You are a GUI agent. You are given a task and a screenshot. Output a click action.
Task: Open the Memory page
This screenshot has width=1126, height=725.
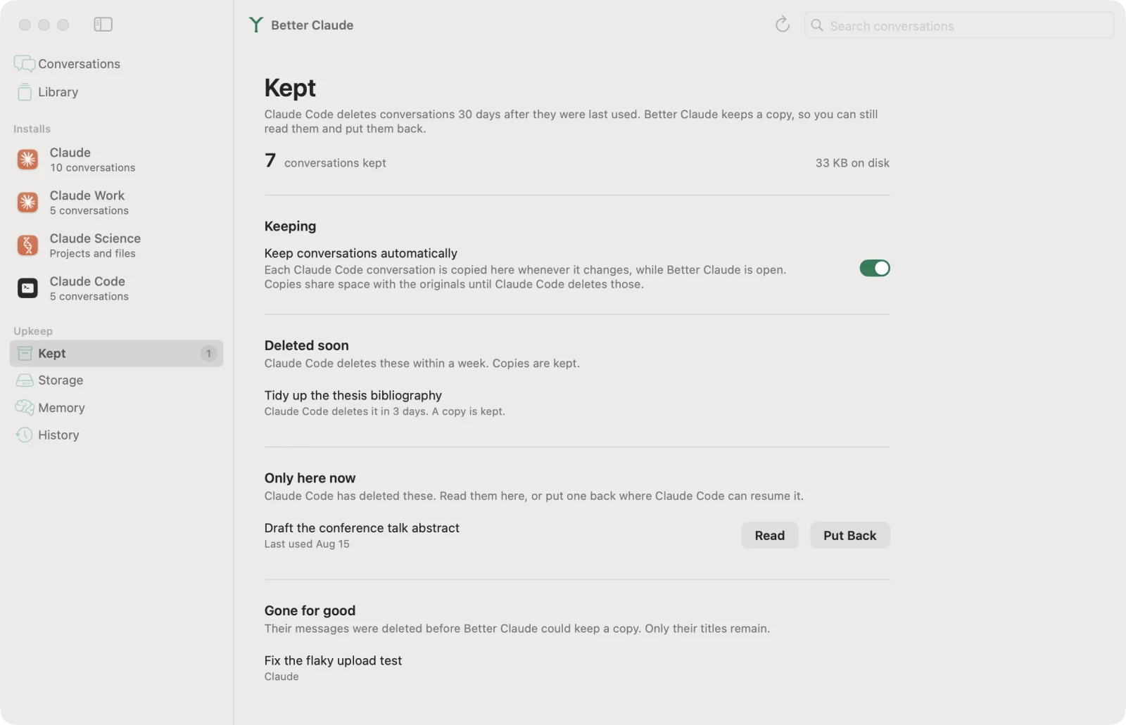[x=117, y=408]
